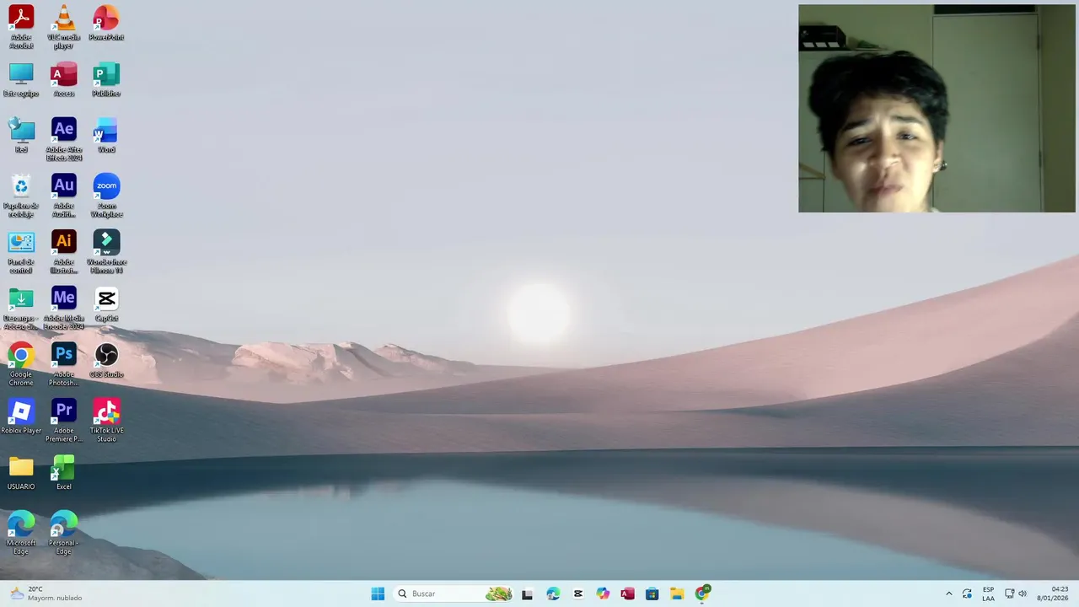Select the USUARIO folder on desktop
This screenshot has width=1079, height=607.
[21, 473]
